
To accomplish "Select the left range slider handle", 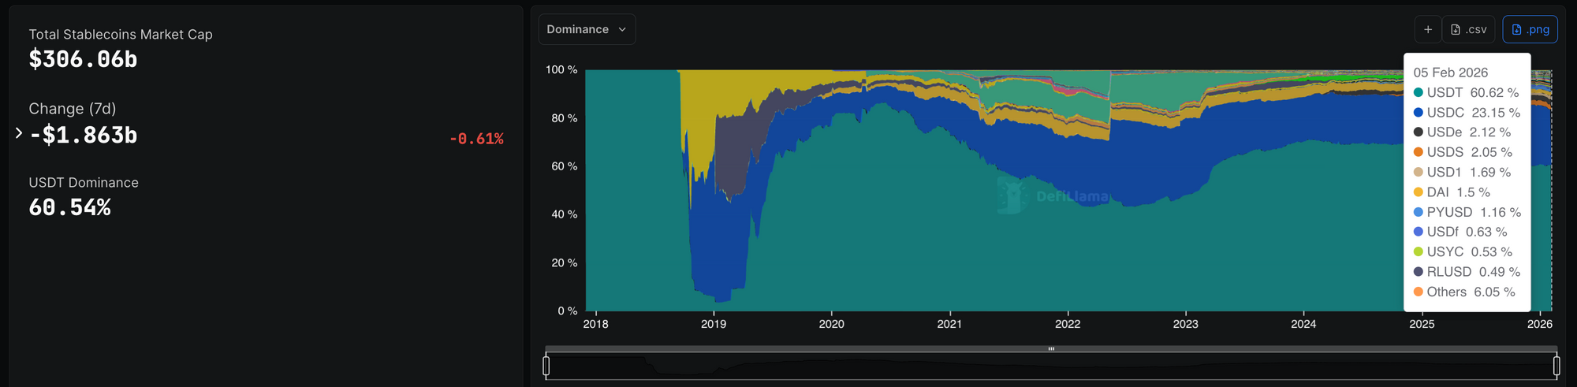I will click(546, 366).
